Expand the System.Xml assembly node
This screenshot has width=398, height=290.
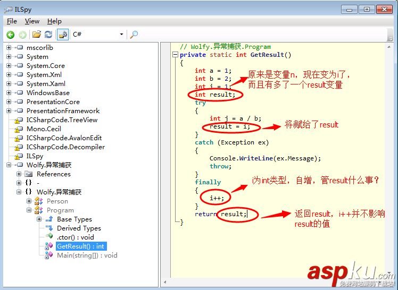9,75
